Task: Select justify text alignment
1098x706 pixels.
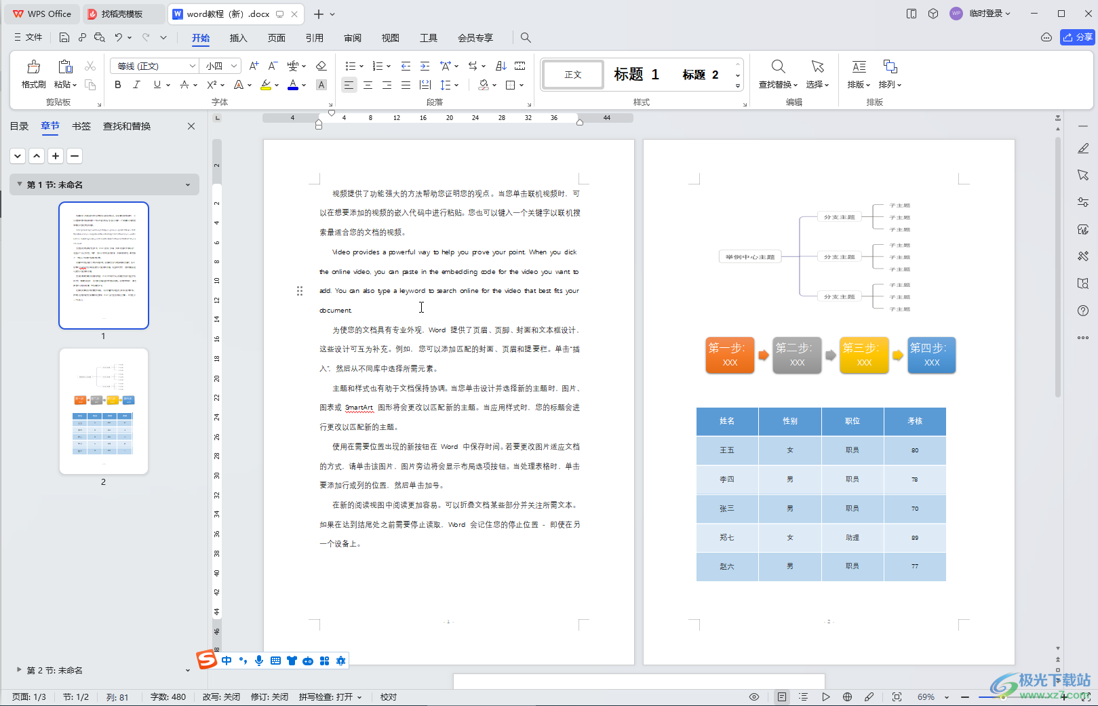Action: pos(406,85)
